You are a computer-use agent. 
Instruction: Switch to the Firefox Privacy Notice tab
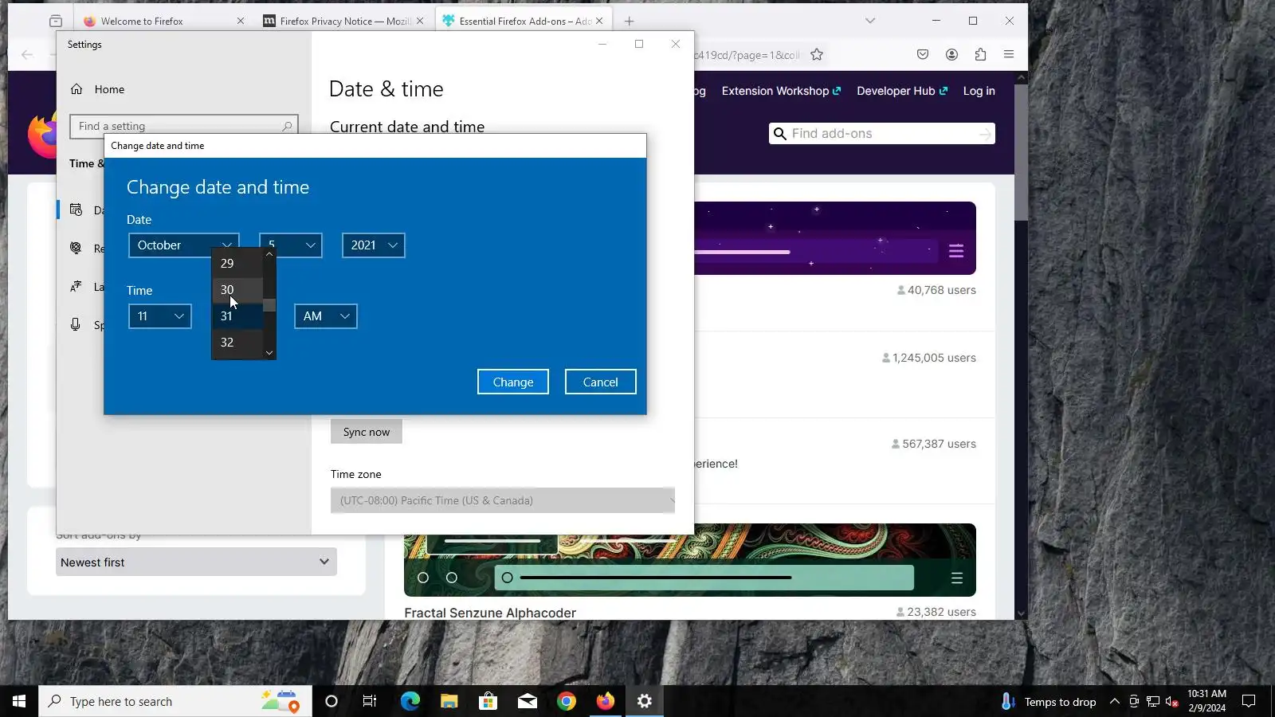tap(346, 21)
